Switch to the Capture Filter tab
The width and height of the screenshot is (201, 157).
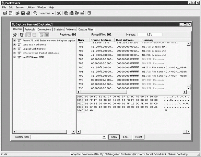click(86, 29)
